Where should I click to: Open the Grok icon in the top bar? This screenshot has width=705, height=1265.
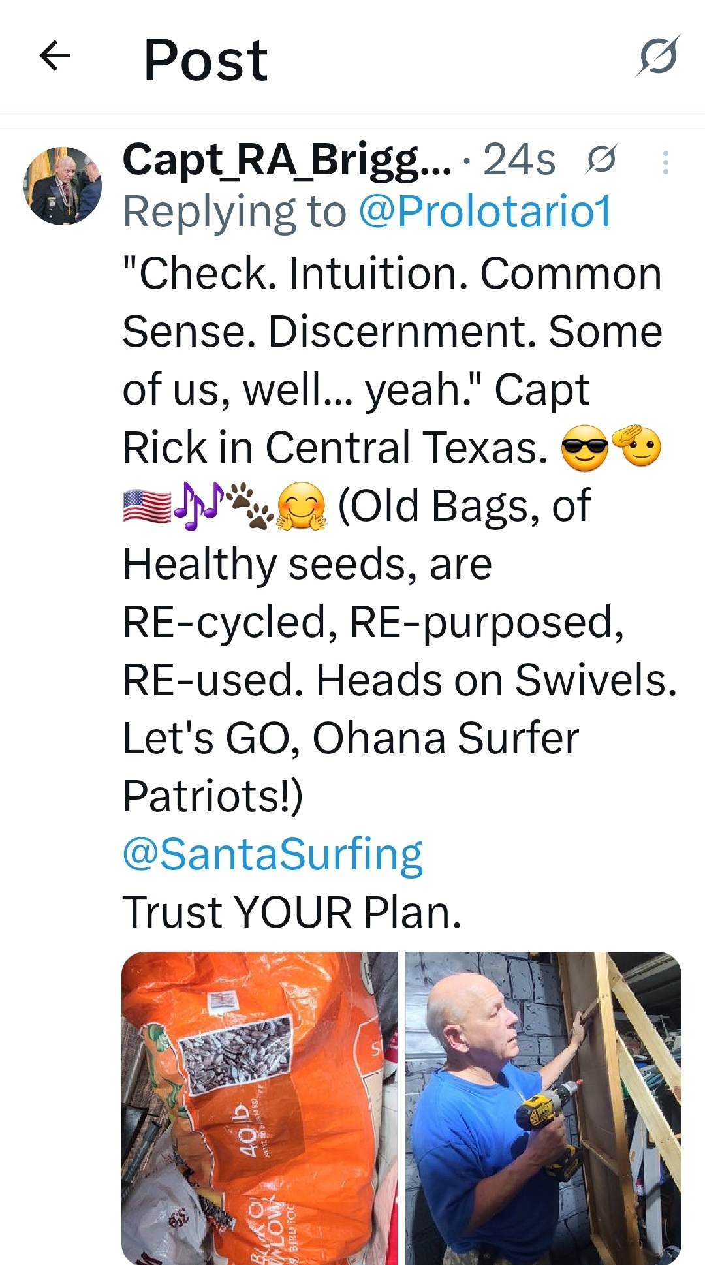(658, 57)
